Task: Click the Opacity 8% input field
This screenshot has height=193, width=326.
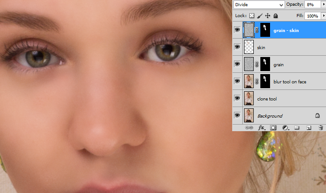Action: point(312,4)
